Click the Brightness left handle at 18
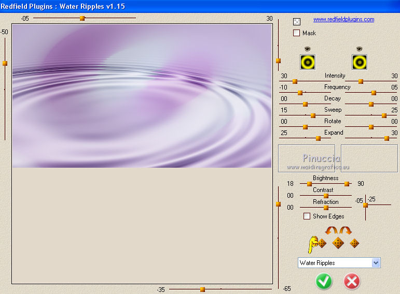 pyautogui.click(x=309, y=184)
